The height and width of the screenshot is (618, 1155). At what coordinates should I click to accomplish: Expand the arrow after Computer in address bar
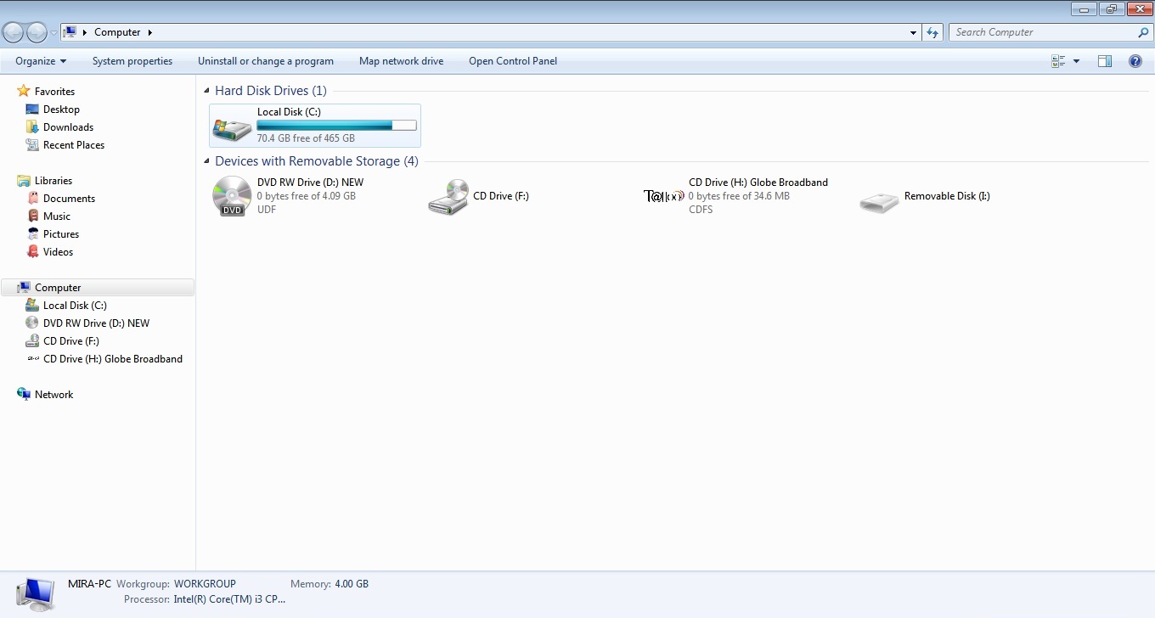[x=150, y=32]
